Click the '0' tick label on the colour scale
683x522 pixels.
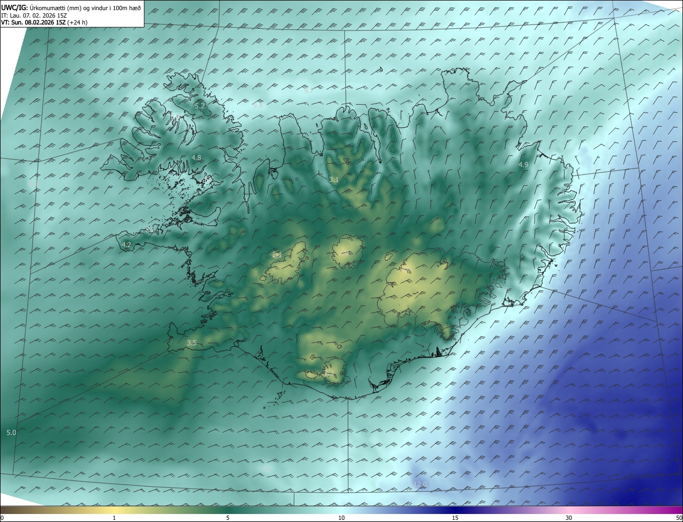2,518
